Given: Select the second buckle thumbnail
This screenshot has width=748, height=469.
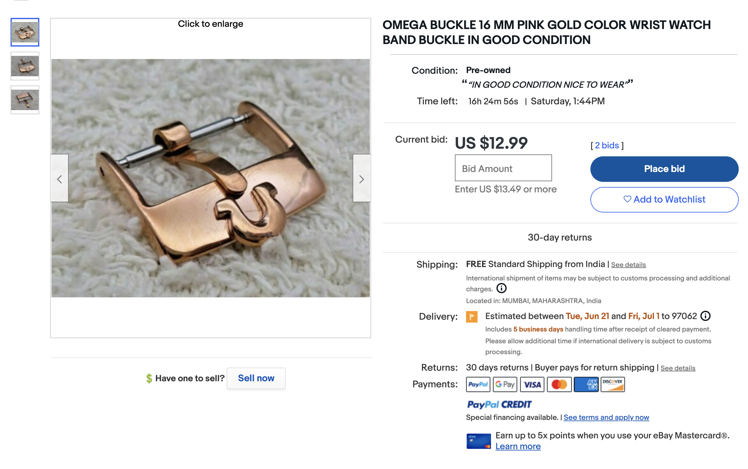Looking at the screenshot, I should 25,66.
